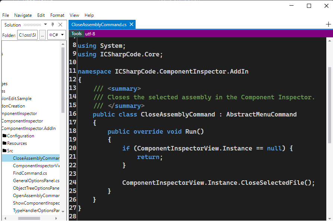Image resolution: width=333 pixels, height=224 pixels.
Task: Add a new tab with the plus icon
Action: tap(328, 25)
